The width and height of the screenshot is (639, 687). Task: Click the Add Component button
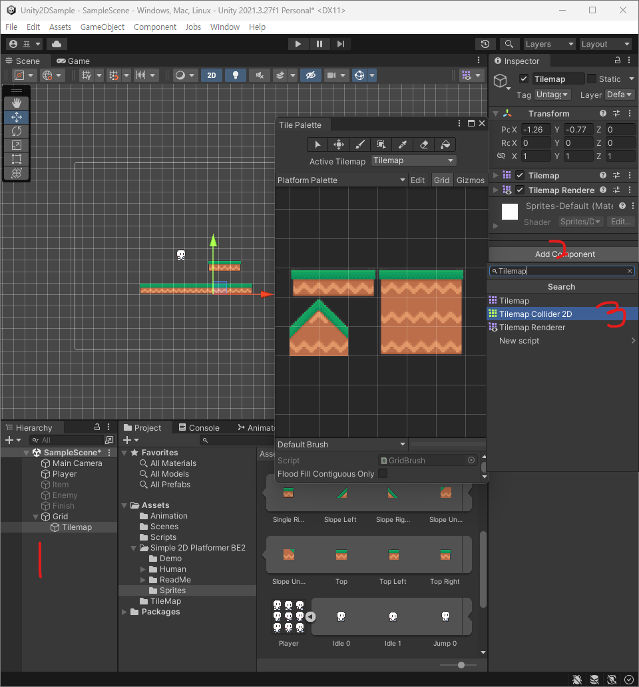(564, 254)
